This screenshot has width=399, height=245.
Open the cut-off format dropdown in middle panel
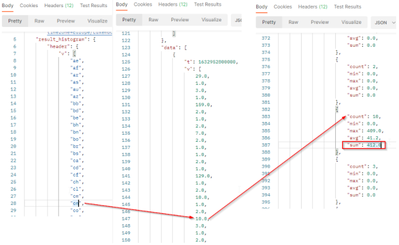pos(237,20)
